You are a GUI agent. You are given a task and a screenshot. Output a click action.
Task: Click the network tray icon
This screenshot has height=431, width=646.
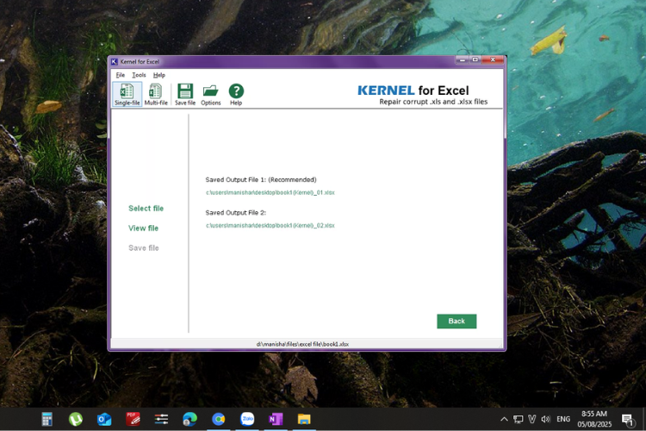519,420
